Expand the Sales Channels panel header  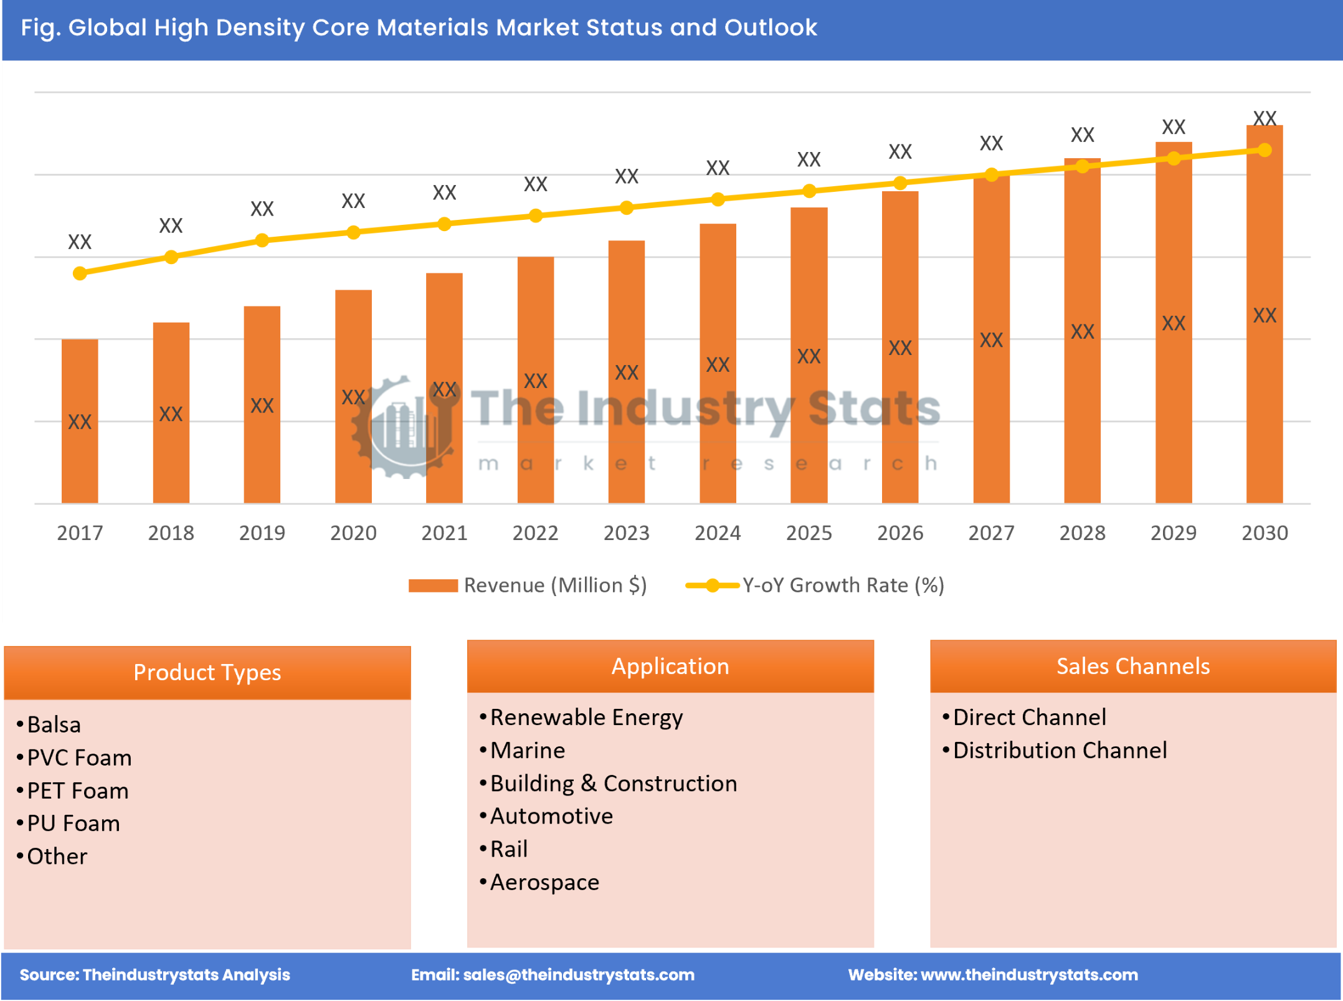point(1134,666)
